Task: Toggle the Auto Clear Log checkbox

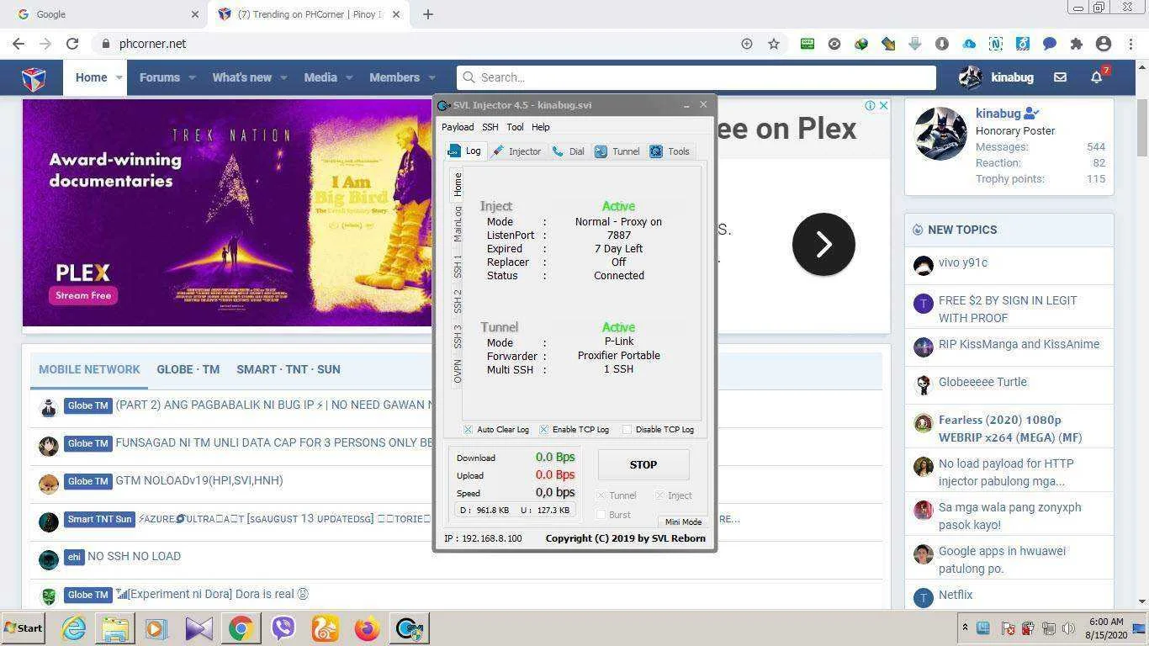Action: tap(469, 430)
